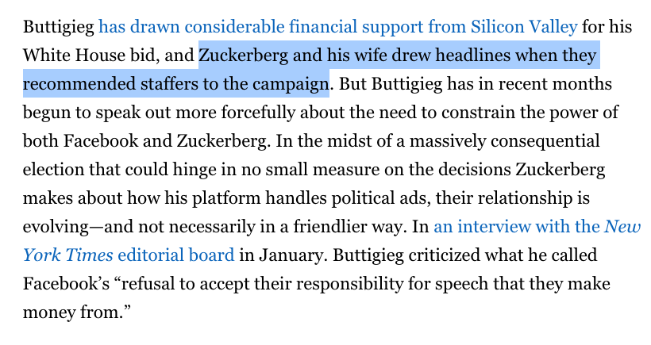
Task: Click the "York Times editorial board" link text
Action: tap(129, 255)
